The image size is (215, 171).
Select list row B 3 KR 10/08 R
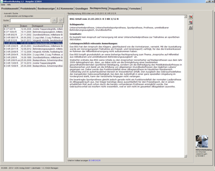[x=33, y=66]
